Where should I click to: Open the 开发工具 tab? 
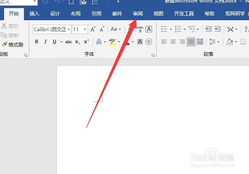tap(184, 14)
